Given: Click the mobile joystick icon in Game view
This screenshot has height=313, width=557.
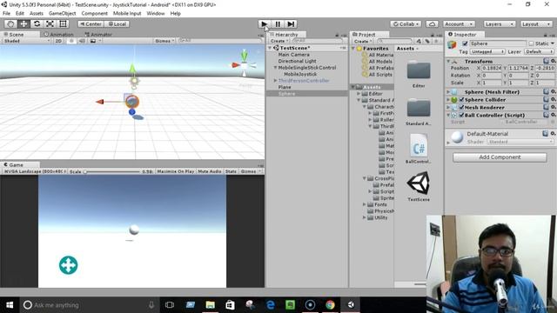Looking at the screenshot, I should click(68, 265).
